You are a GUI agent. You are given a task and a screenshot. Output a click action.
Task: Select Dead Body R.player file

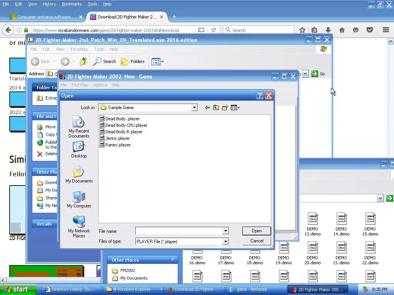point(121,132)
